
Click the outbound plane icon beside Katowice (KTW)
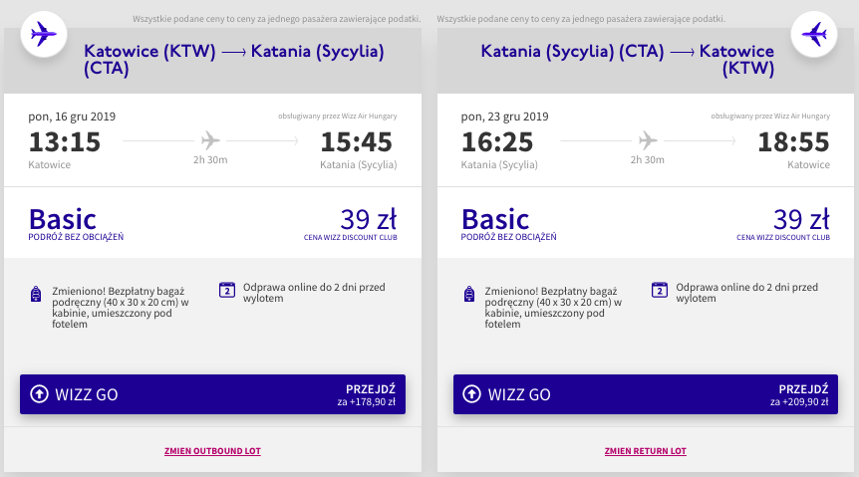[x=44, y=35]
